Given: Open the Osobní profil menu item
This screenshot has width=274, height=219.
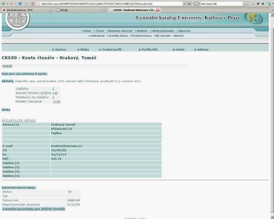Looking at the screenshot, I should point(110,50).
